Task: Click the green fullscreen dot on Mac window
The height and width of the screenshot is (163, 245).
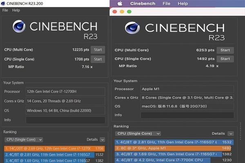Action: pos(129,11)
